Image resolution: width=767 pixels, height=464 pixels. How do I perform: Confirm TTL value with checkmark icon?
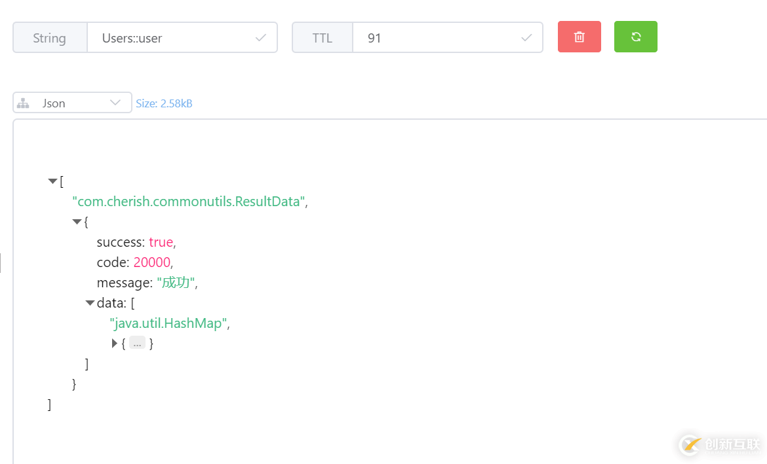click(x=526, y=38)
